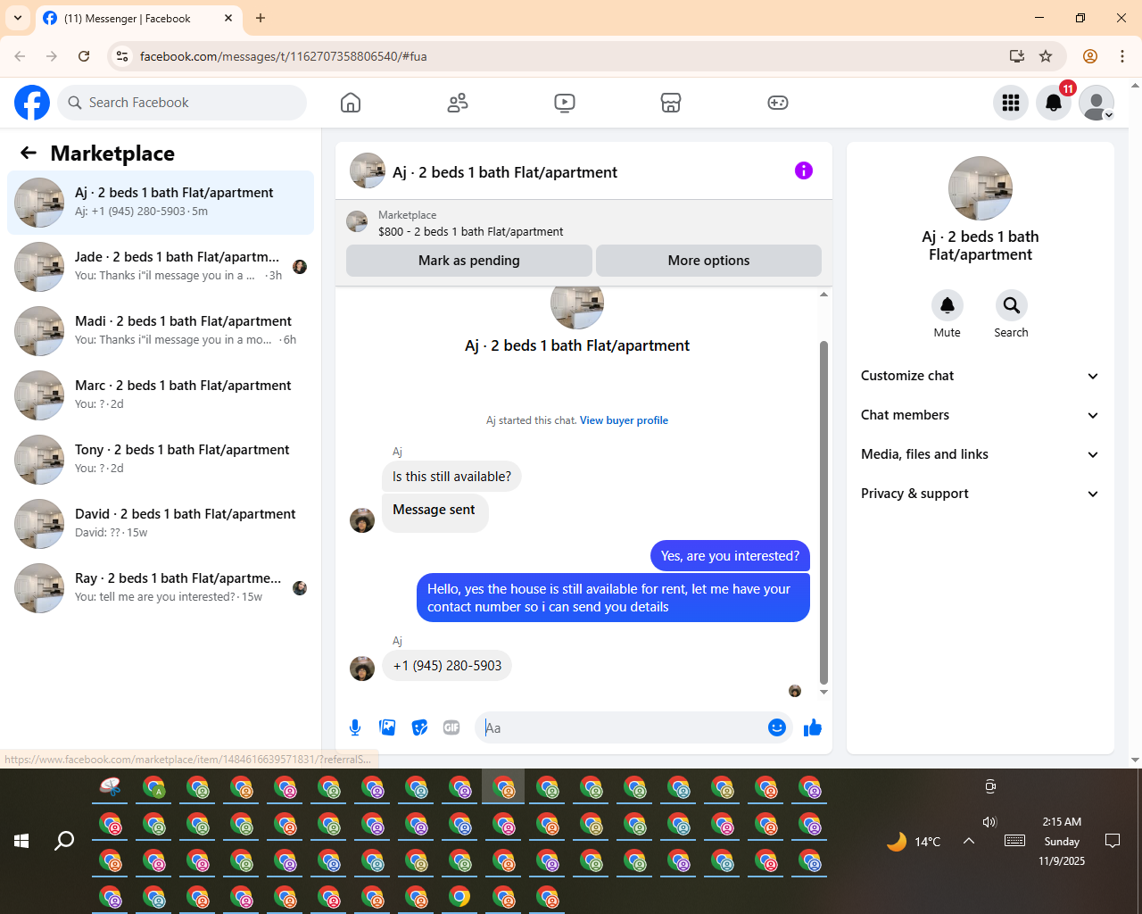
Task: Open Windows notification center icon
Action: (1113, 841)
